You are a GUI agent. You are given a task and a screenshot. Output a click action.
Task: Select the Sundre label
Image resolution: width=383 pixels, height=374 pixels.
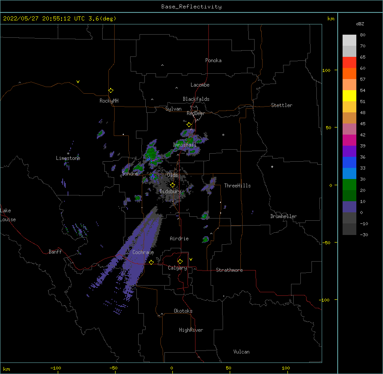tap(130, 174)
